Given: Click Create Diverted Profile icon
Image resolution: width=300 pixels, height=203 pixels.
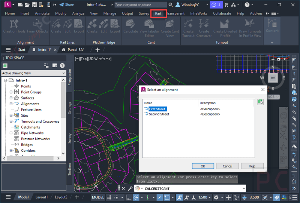Looking at the screenshot, I should 225,24.
